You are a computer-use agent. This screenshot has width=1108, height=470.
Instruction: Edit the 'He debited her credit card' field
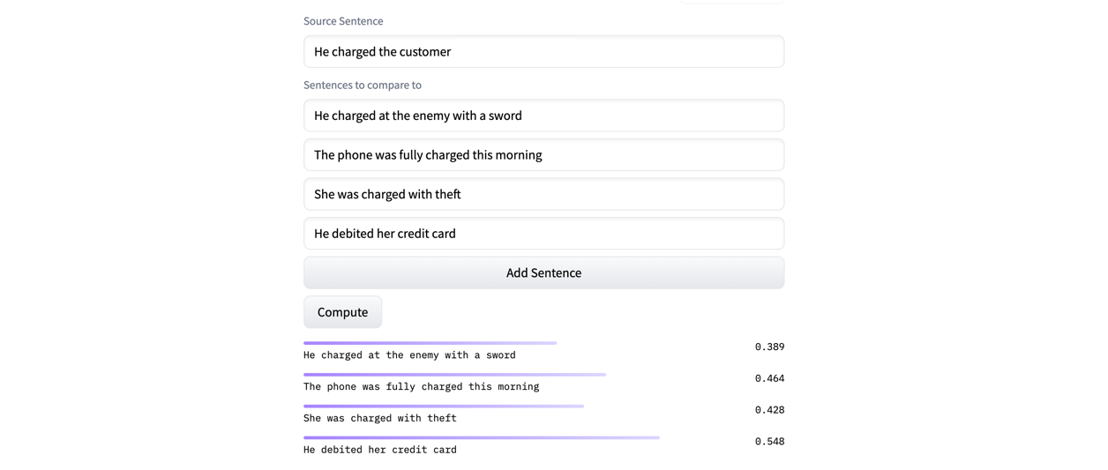pyautogui.click(x=543, y=234)
